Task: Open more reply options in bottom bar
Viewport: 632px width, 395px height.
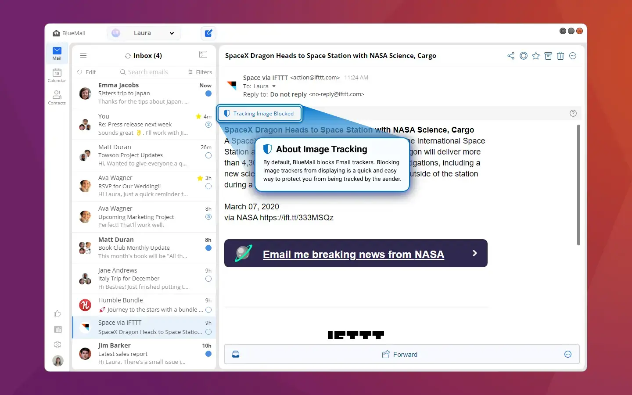Action: tap(568, 354)
